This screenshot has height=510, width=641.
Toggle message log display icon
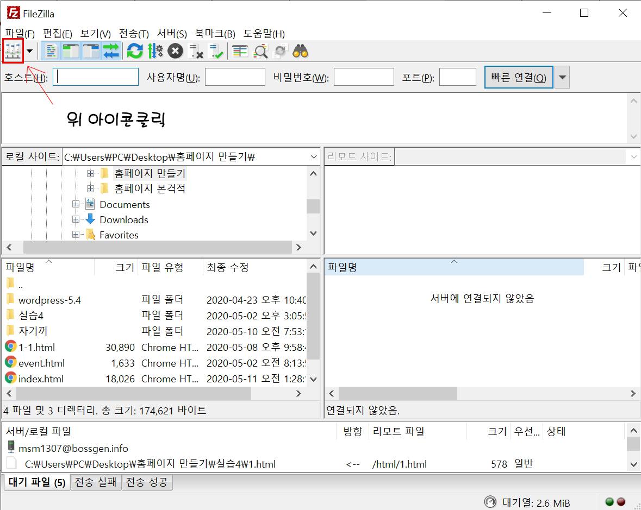[51, 51]
